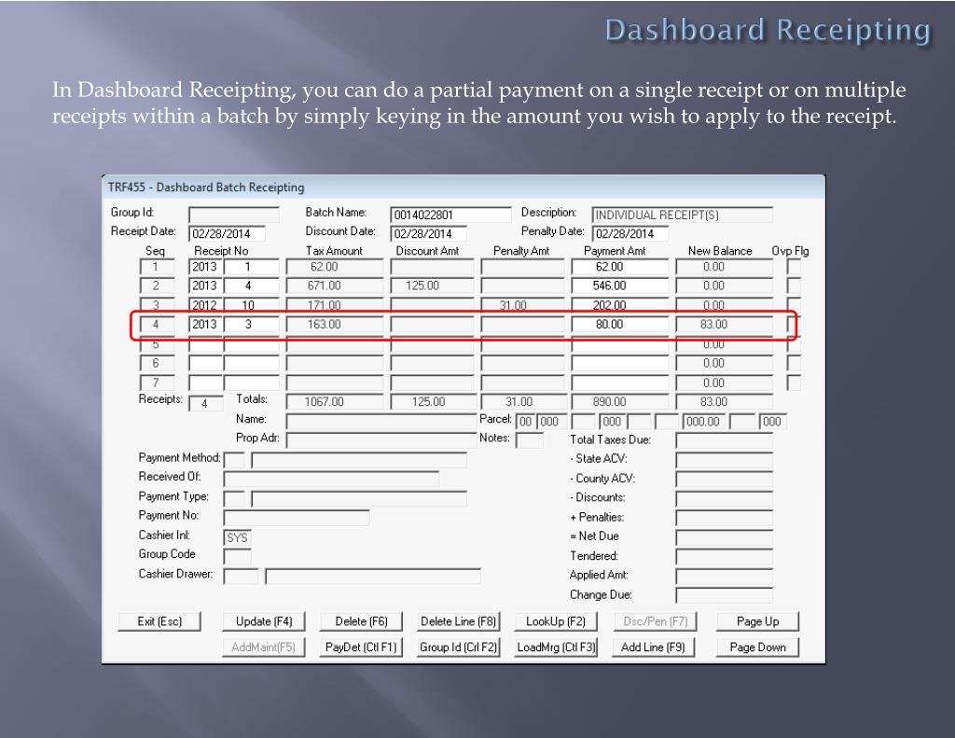Focus the Payment No field
Image resolution: width=955 pixels, height=738 pixels.
pyautogui.click(x=296, y=518)
